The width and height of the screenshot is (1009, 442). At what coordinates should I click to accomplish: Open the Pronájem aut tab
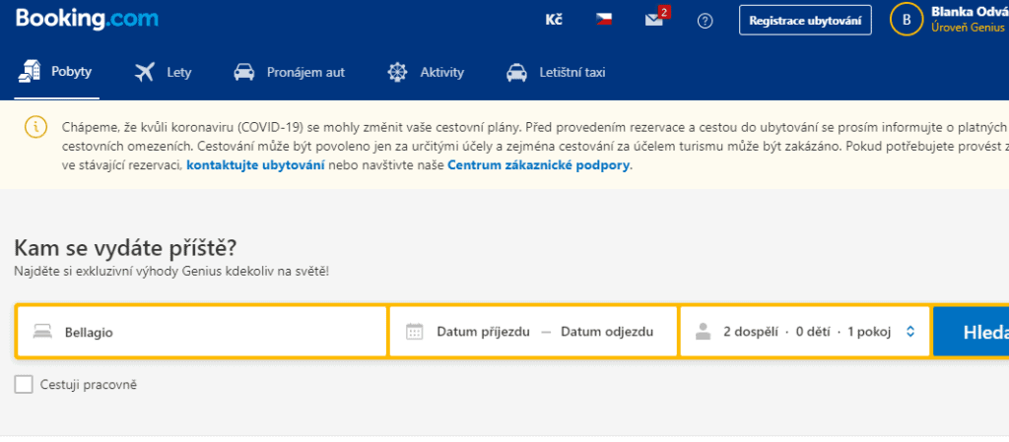tap(289, 73)
